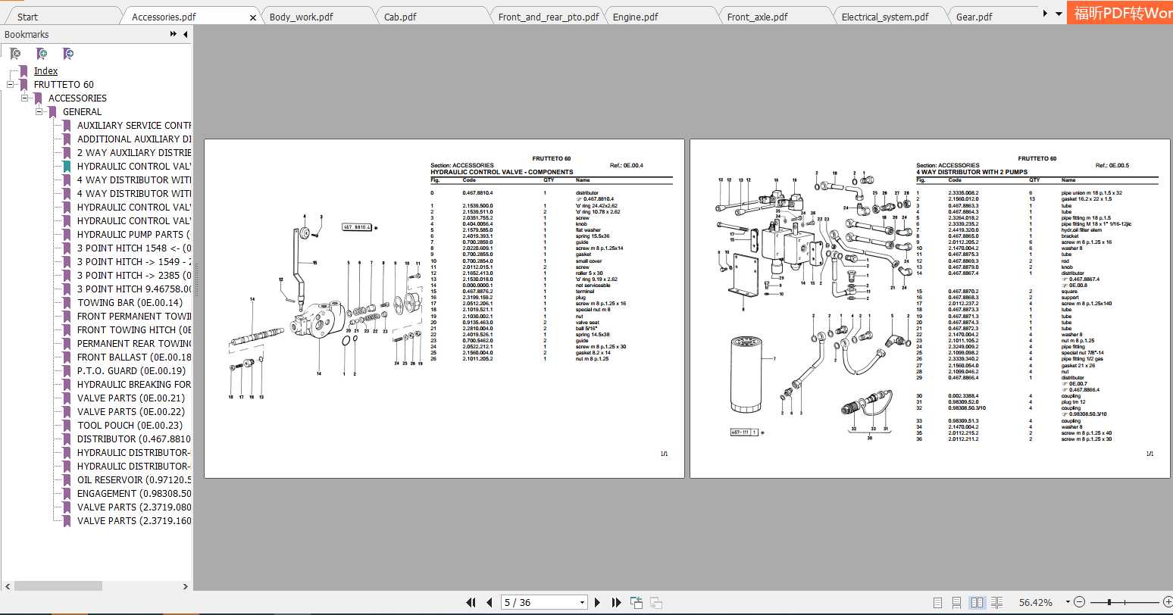This screenshot has width=1173, height=615.
Task: Open the zoom percentage dropdown
Action: 1066,602
